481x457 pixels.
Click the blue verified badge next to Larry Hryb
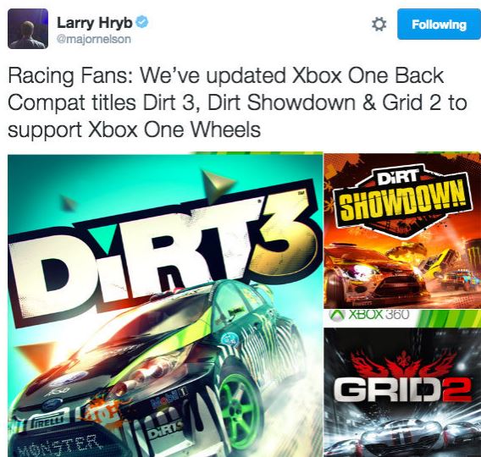point(142,22)
